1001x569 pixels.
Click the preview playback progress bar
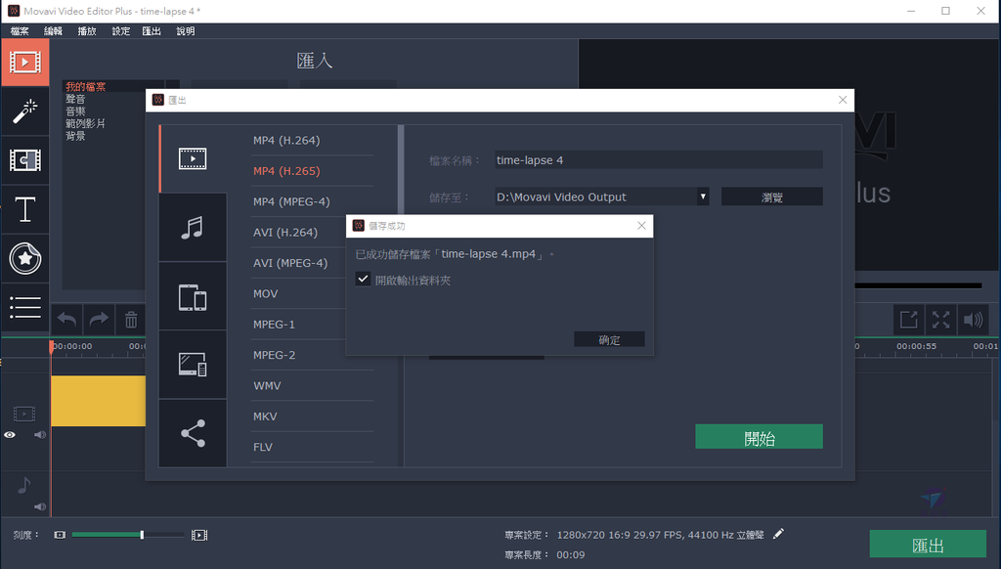click(918, 285)
